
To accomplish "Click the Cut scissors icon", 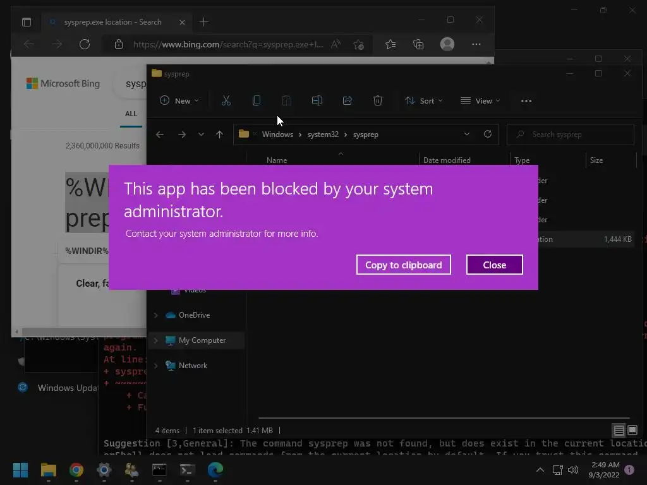I will click(x=226, y=100).
